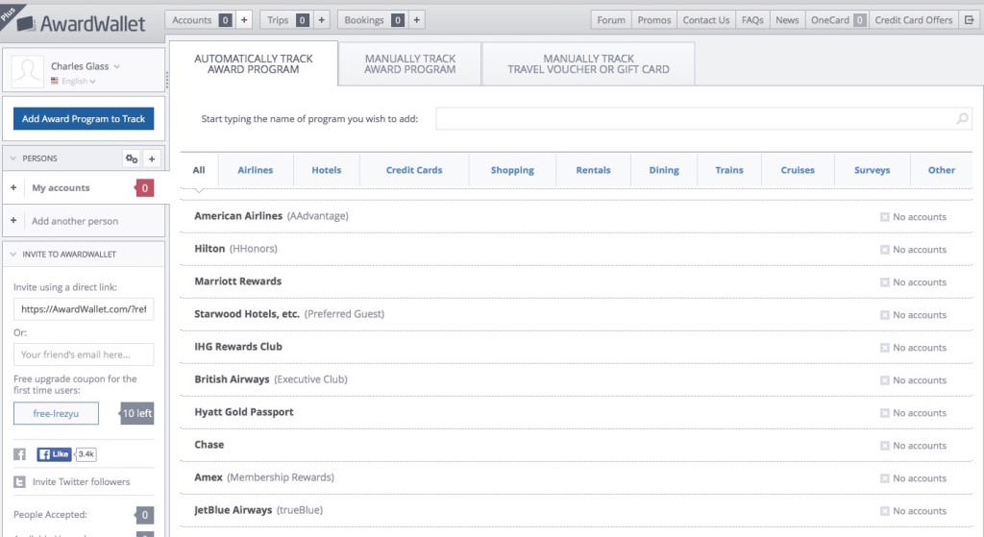
Task: Filter programs by Credit Cards
Action: [414, 170]
